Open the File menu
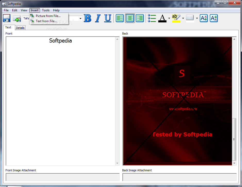The height and width of the screenshot is (187, 242). (x=6, y=10)
